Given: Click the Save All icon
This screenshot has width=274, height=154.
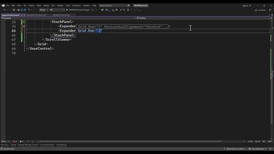Looking at the screenshot, I should tap(25, 10).
